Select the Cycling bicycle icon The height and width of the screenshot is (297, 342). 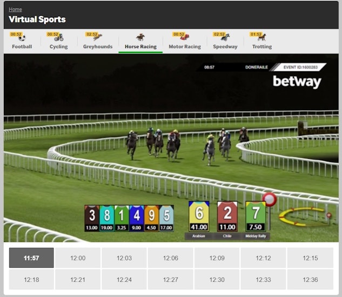[58, 37]
